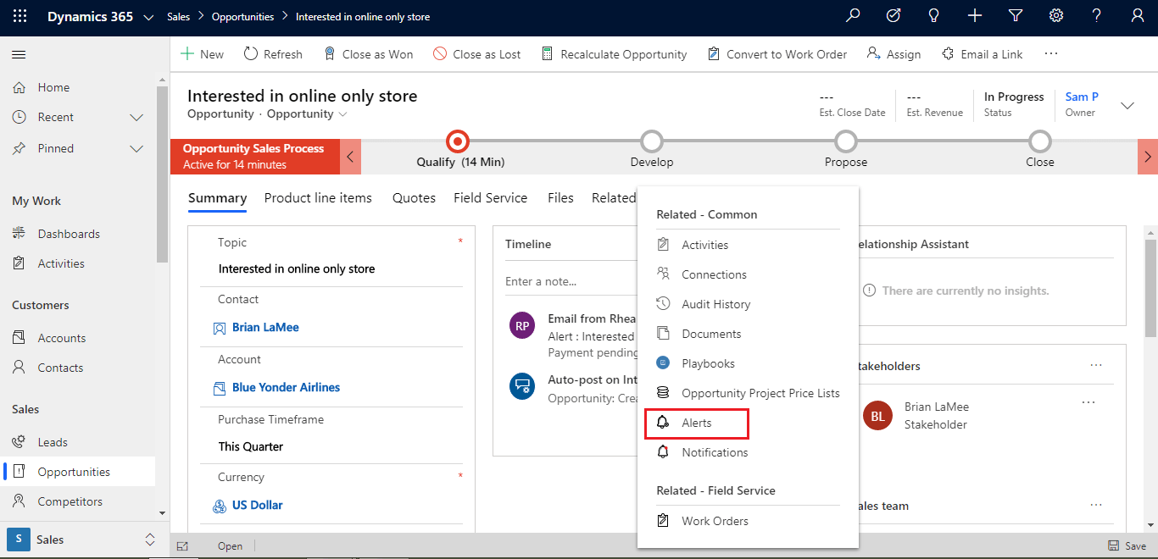Open Dynamics 365 settings gear

[1055, 15]
